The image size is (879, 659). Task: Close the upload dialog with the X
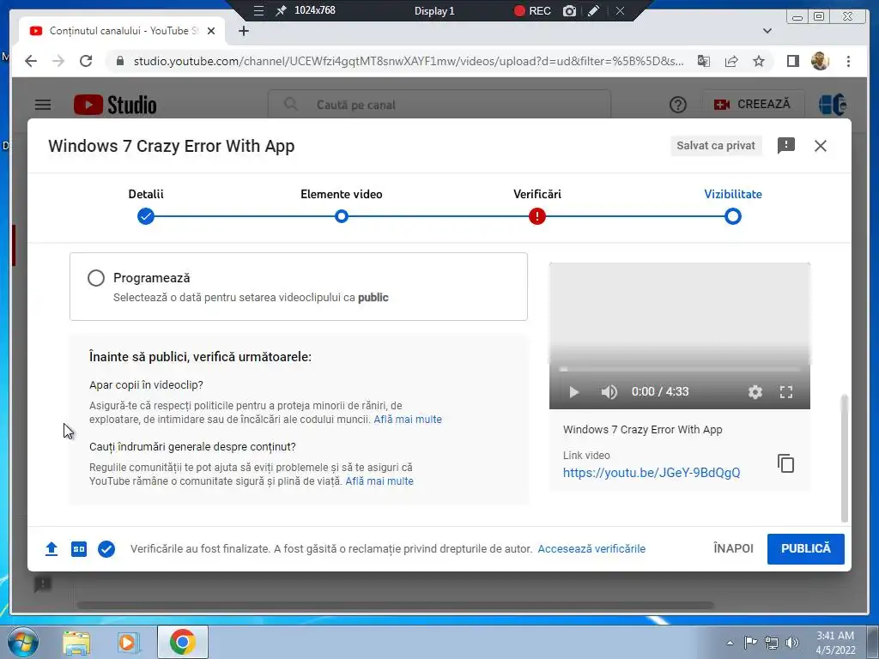click(x=820, y=146)
